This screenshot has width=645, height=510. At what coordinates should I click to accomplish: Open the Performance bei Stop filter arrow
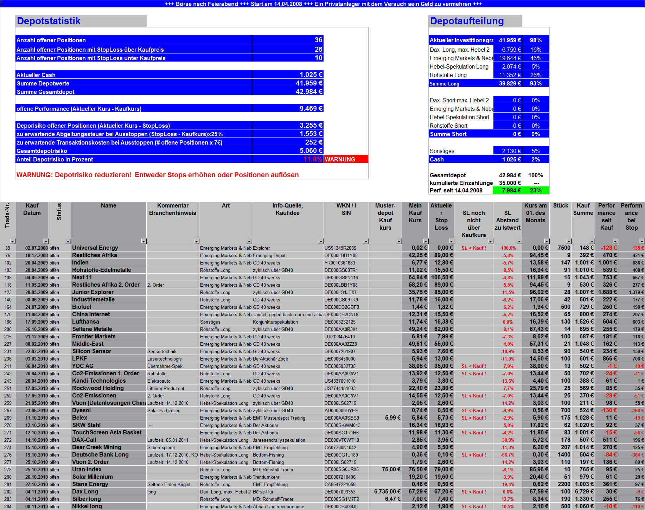641,241
